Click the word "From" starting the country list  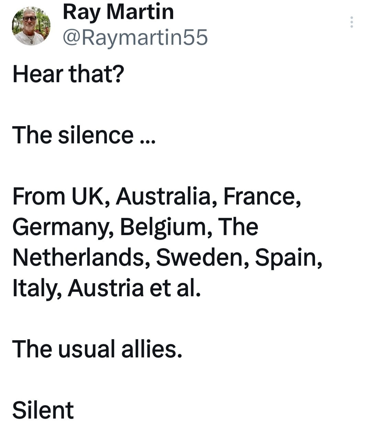click(38, 196)
